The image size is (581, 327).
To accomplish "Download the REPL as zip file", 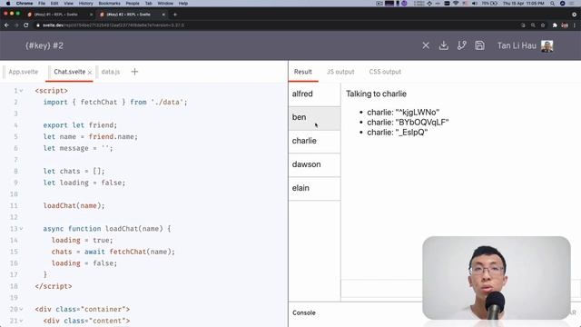I will tap(444, 45).
